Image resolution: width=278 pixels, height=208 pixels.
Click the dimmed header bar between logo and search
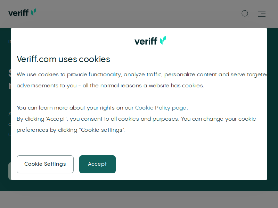[x=138, y=14]
